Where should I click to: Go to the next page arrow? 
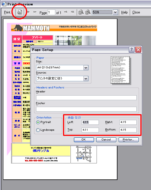click(x=66, y=12)
